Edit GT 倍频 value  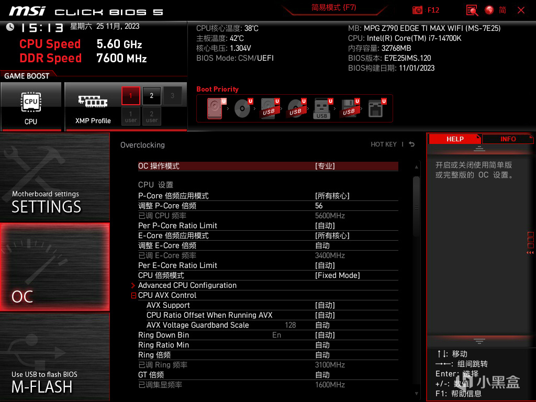[268, 375]
